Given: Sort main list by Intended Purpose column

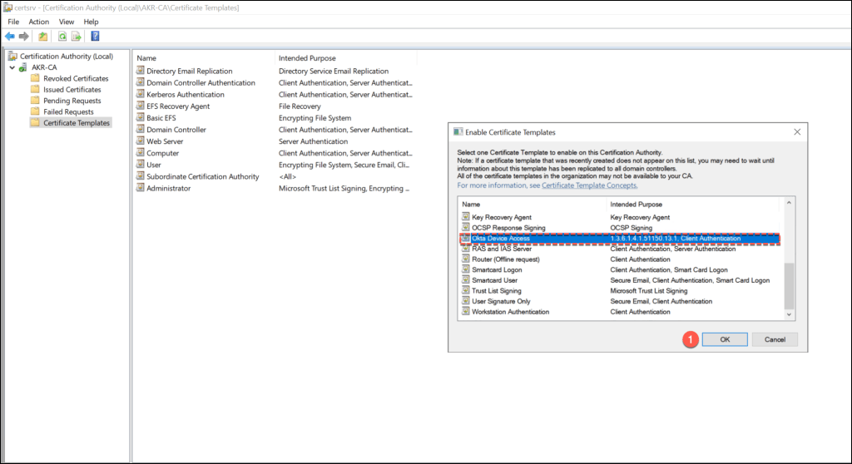Looking at the screenshot, I should tap(307, 58).
